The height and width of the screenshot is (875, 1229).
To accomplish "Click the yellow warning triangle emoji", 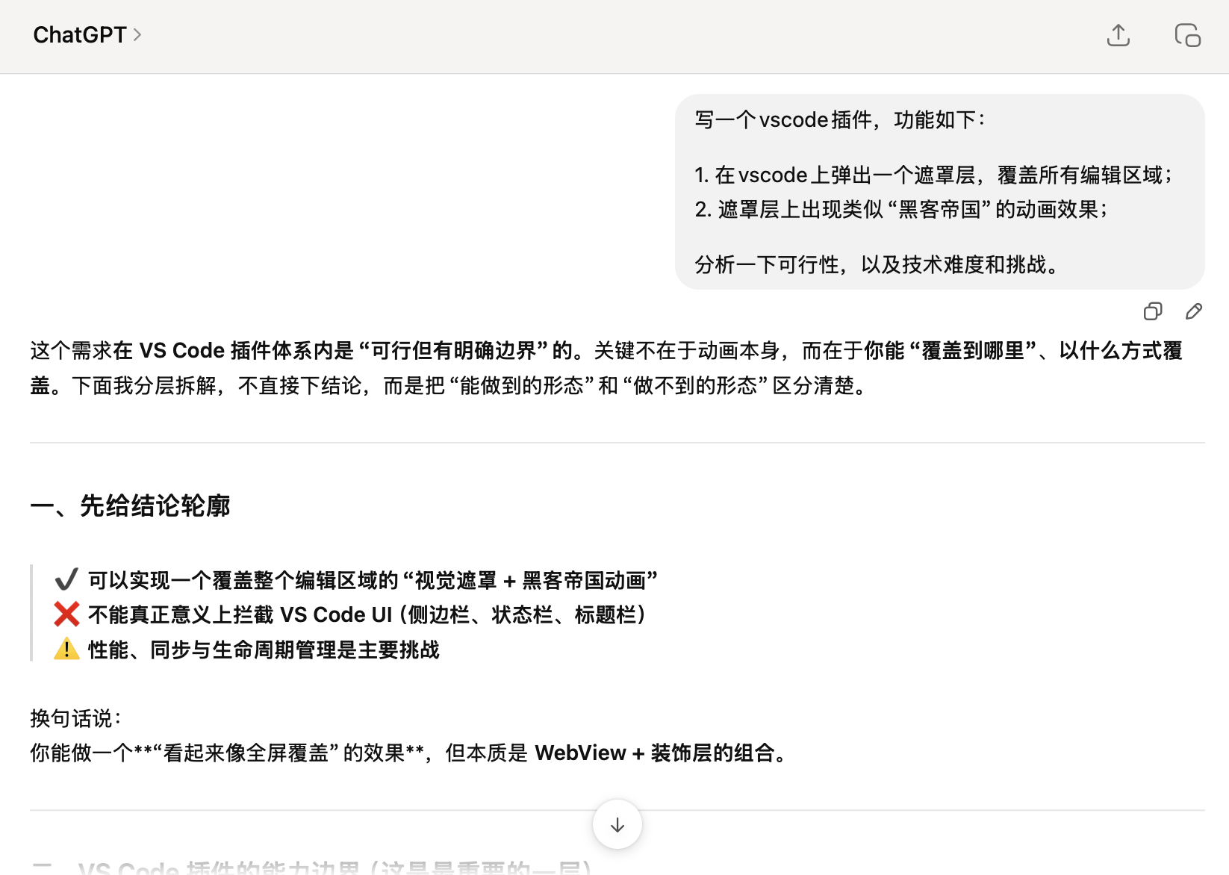I will (66, 650).
